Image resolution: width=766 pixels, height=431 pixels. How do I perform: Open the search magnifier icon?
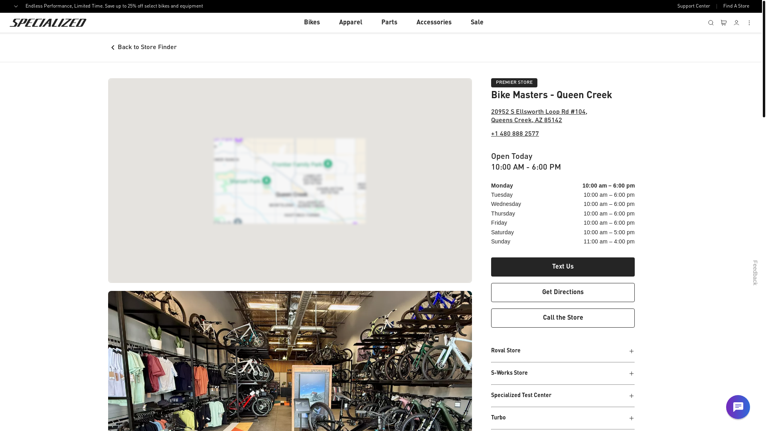[711, 23]
